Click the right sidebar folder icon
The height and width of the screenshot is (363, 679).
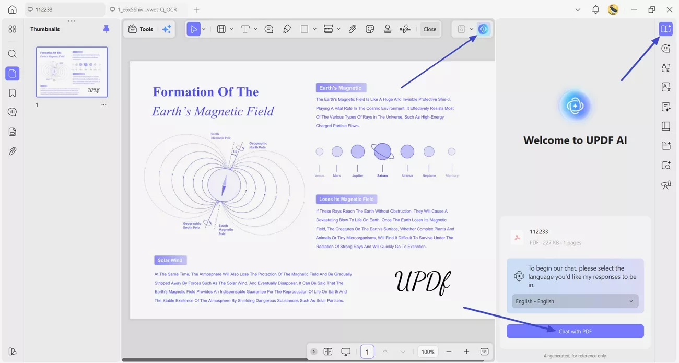click(x=665, y=146)
